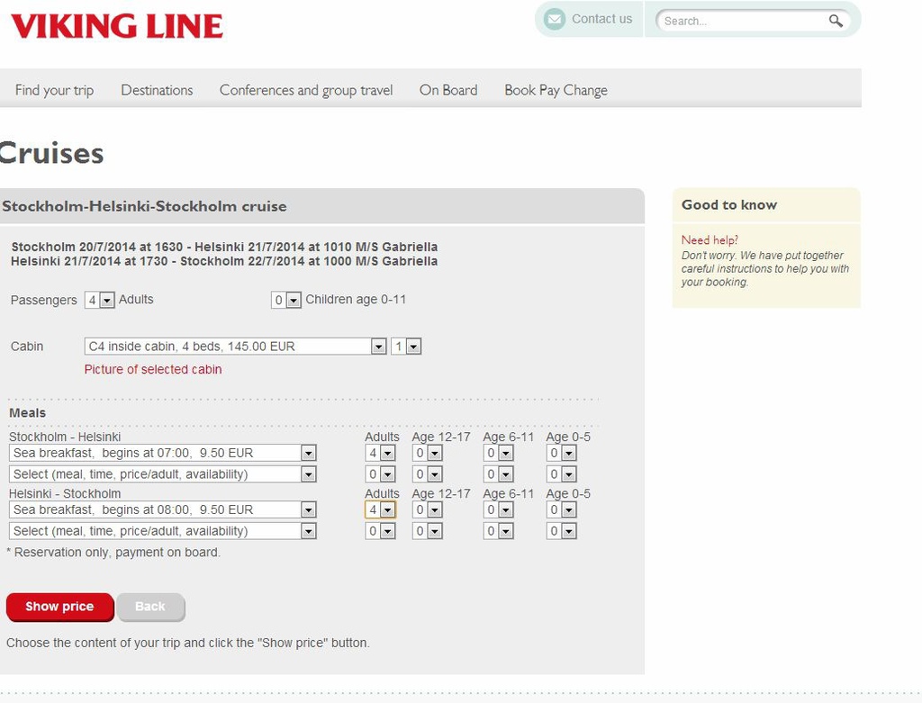This screenshot has height=703, width=922.
Task: Change Age 0-5 count, Stockholm-Helsinki second meal
Action: coord(561,473)
